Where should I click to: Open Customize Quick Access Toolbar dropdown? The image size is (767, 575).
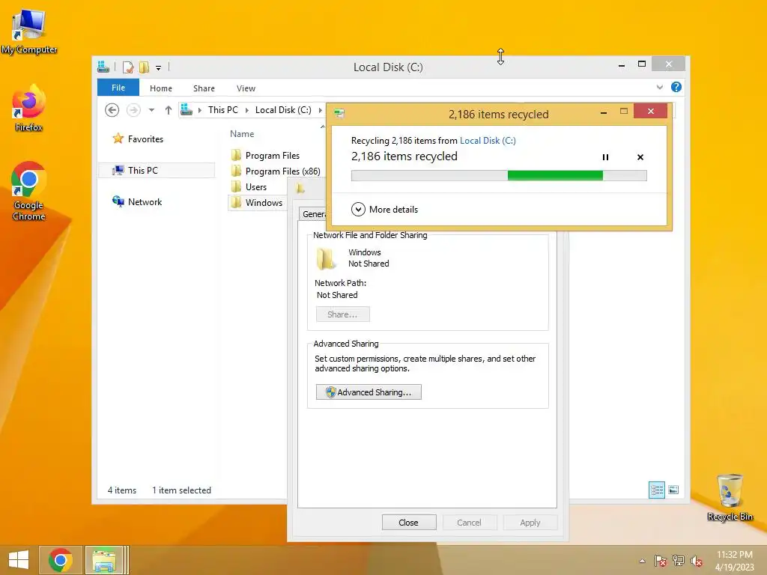[x=159, y=68]
